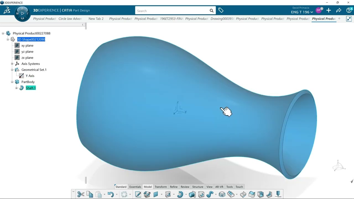Switch to the Essentials tab
The height and width of the screenshot is (199, 354).
click(x=135, y=187)
